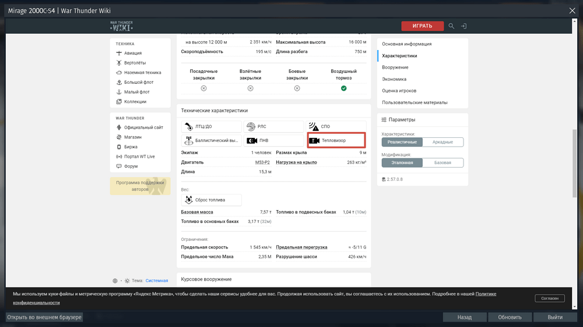The width and height of the screenshot is (583, 327).
Task: Expand the Баллистический вычислитель card
Action: (x=211, y=140)
